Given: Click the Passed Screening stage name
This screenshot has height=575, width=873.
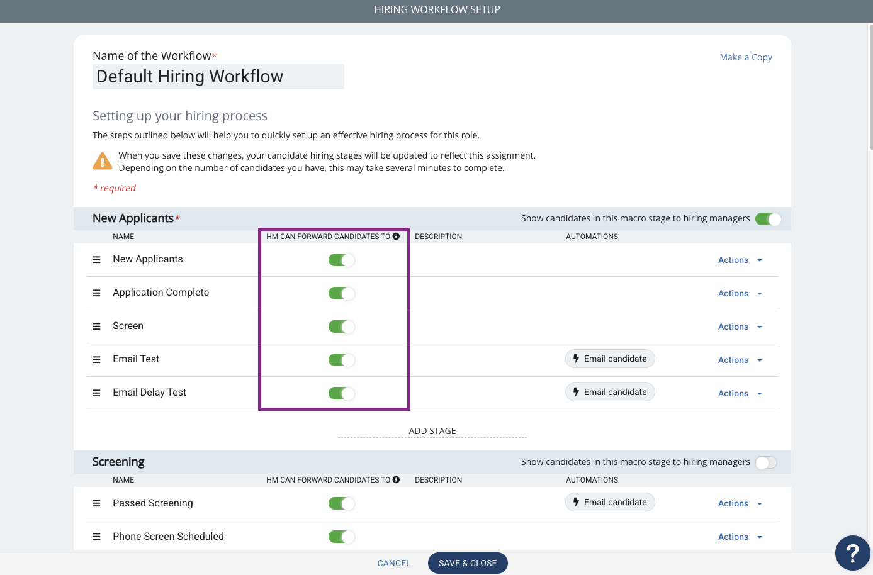Looking at the screenshot, I should click(153, 503).
